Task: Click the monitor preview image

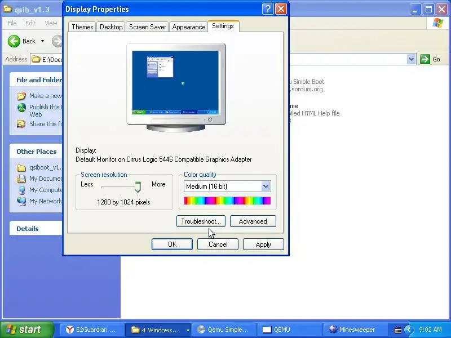Action: (176, 87)
